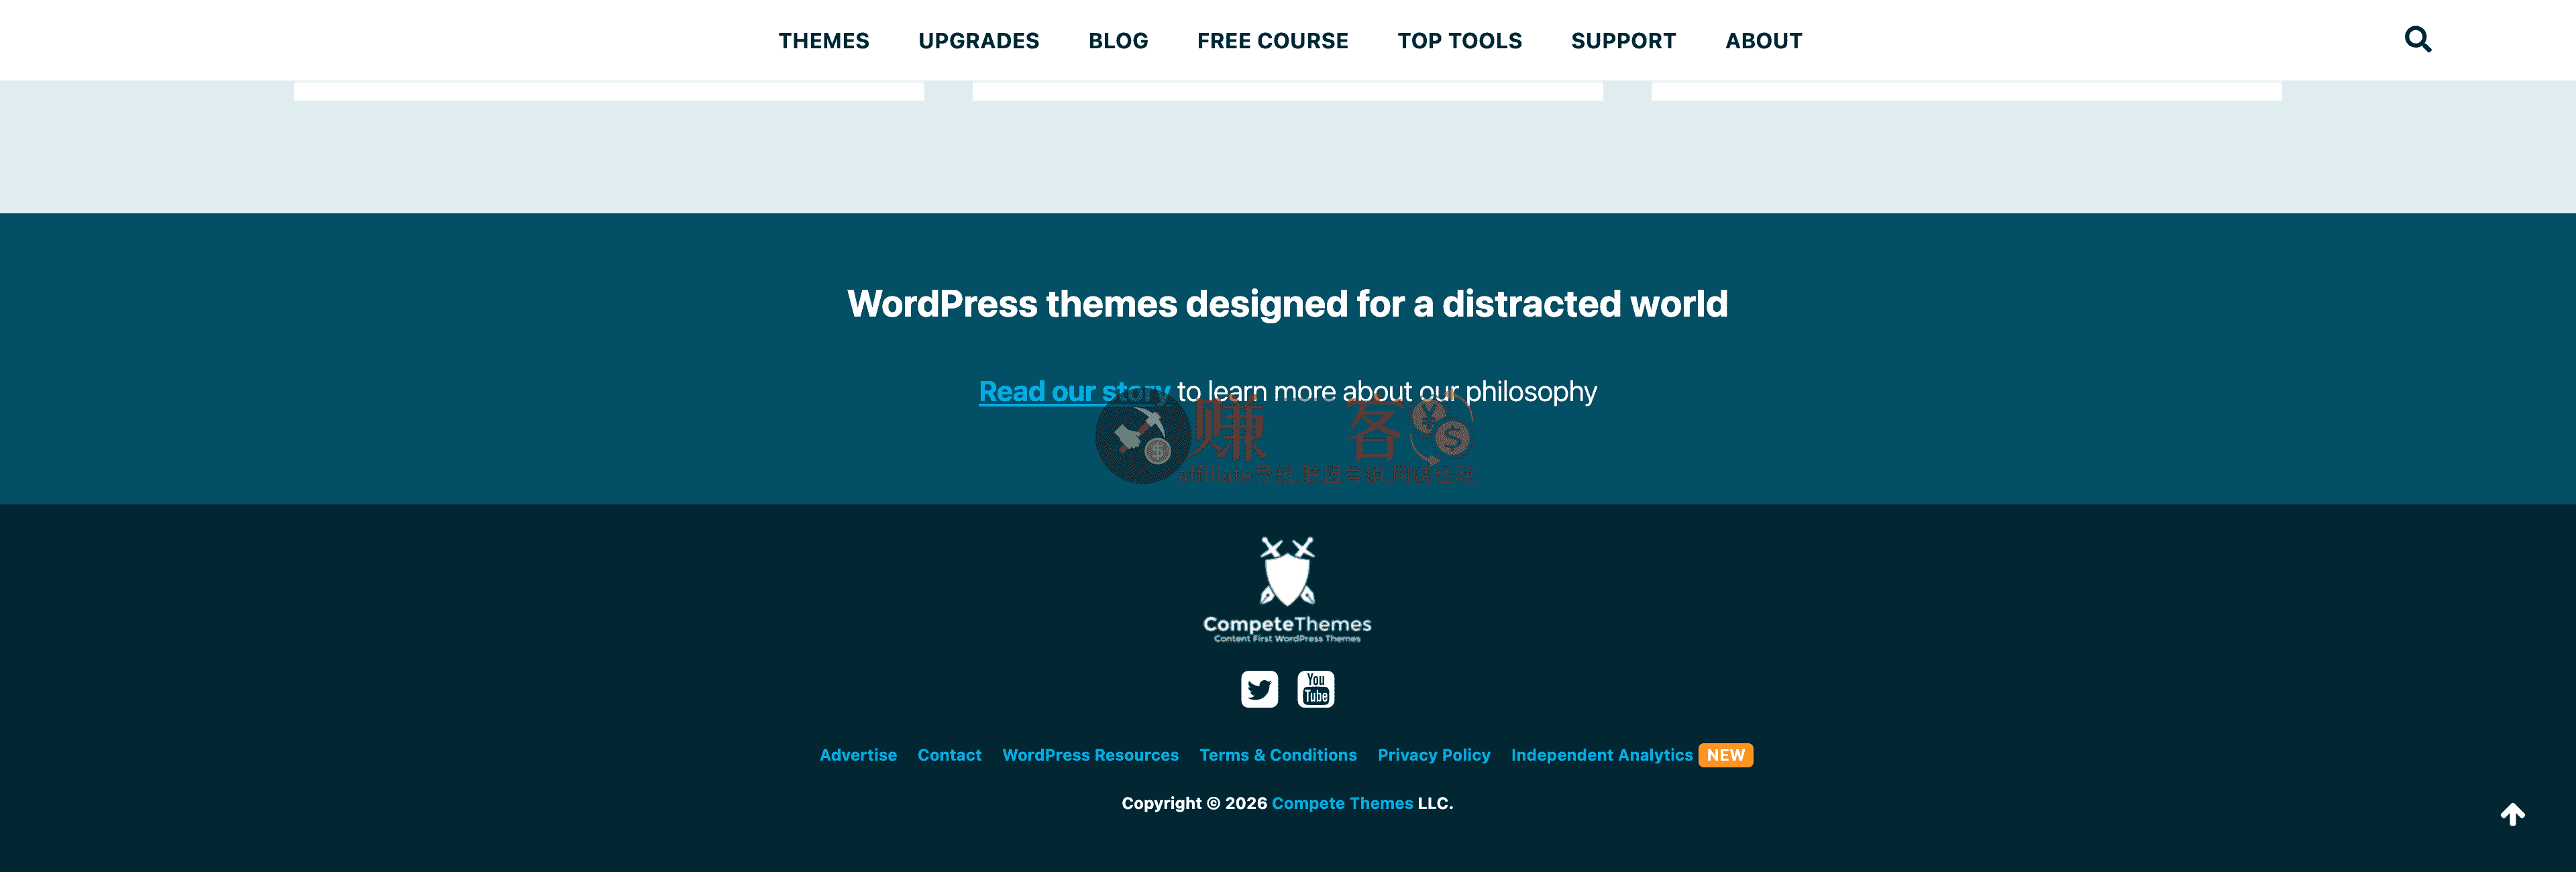The image size is (2576, 872).
Task: Visit the Twitter social icon
Action: pyautogui.click(x=1260, y=689)
